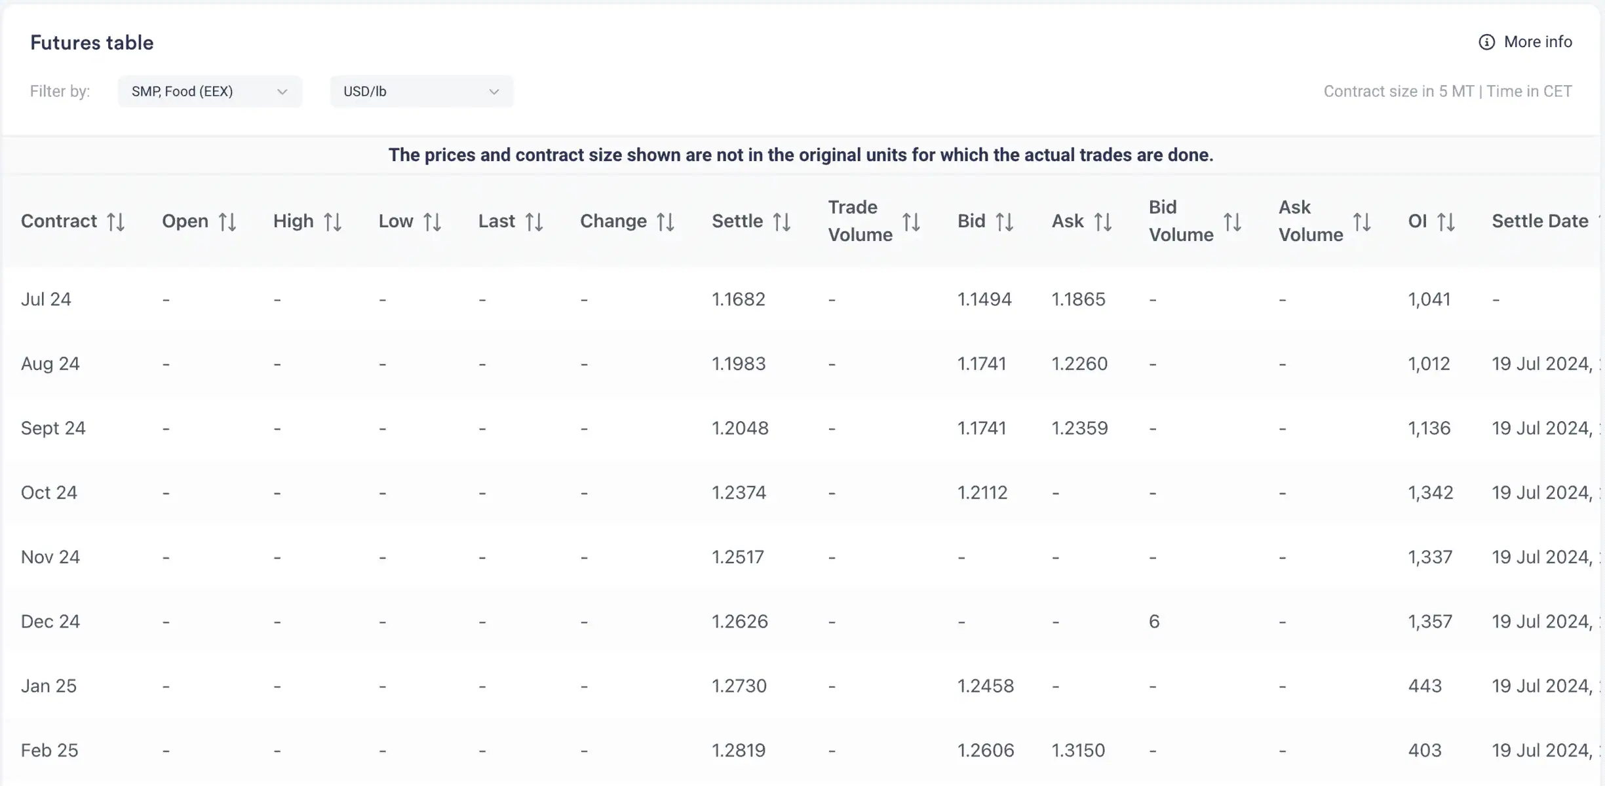
Task: Click Jan 25 open interest 443
Action: click(1425, 686)
